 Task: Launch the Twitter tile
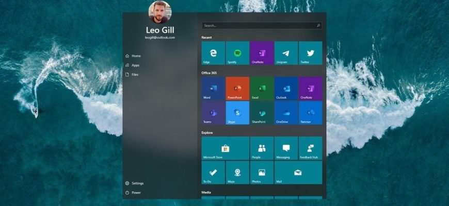[310, 53]
